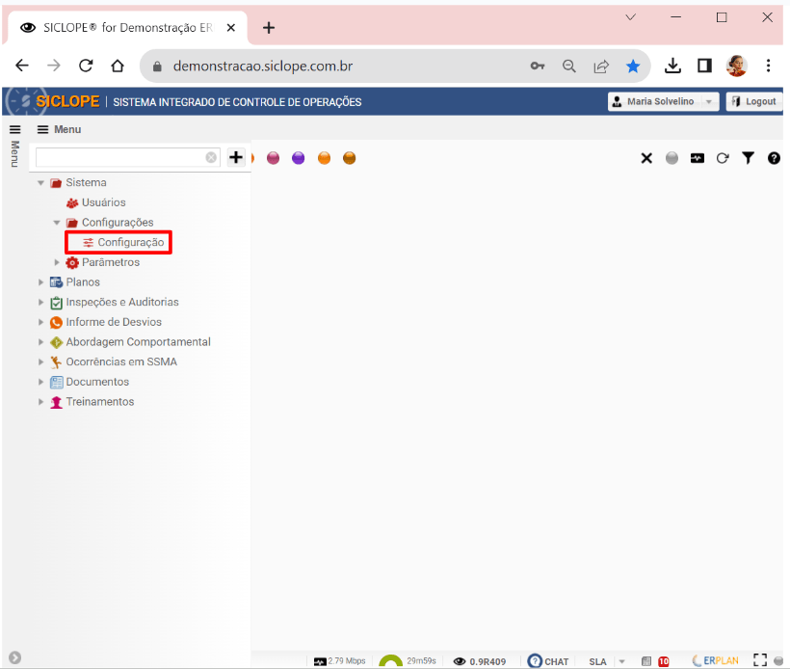Viewport: 790px width, 669px height.
Task: Click the ERPLAN logo link
Action: coord(716,661)
